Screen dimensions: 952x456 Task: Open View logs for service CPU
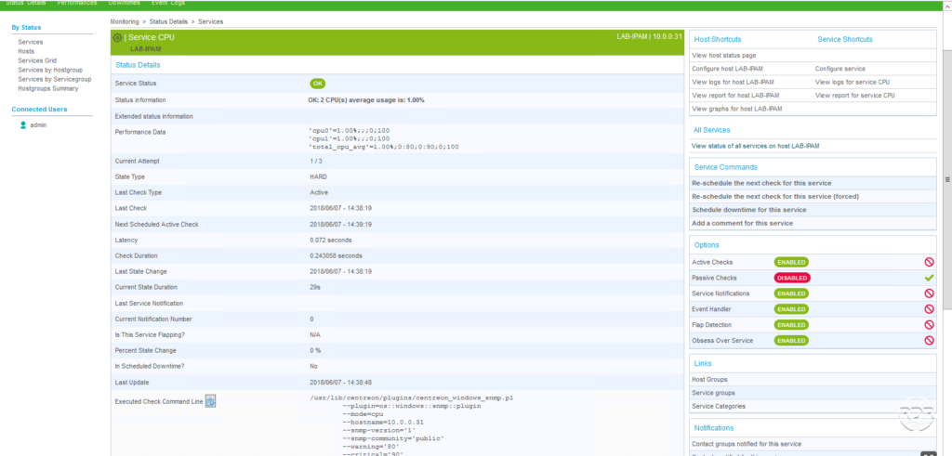coord(853,82)
